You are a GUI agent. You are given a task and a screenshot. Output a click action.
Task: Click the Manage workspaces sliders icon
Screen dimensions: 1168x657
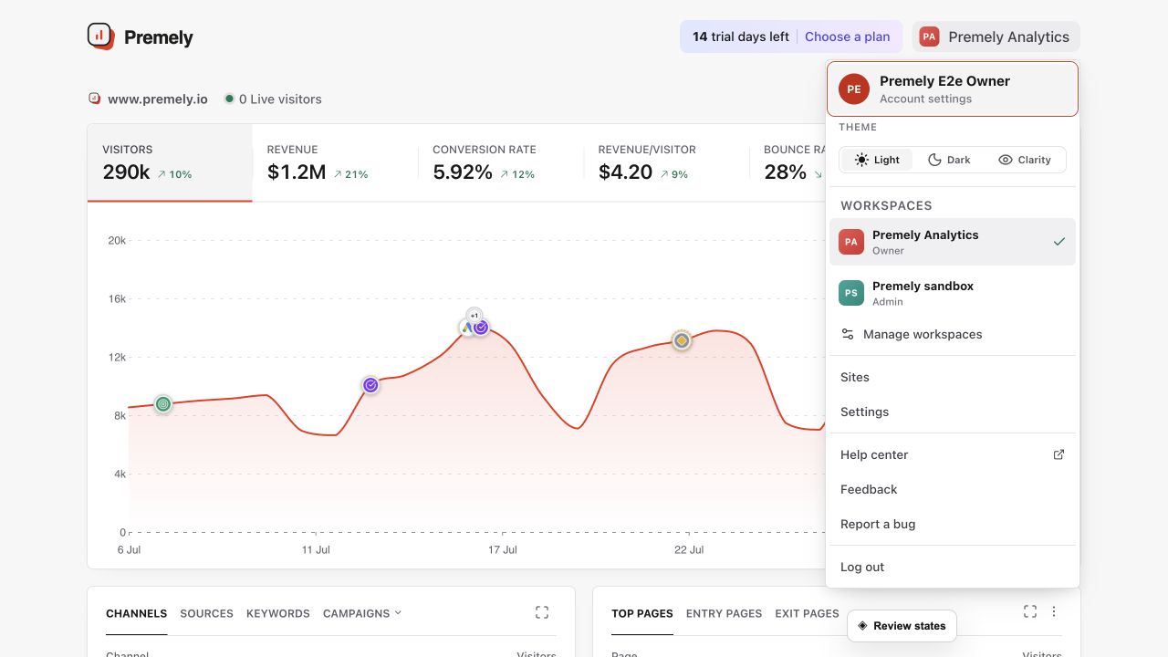pos(848,334)
